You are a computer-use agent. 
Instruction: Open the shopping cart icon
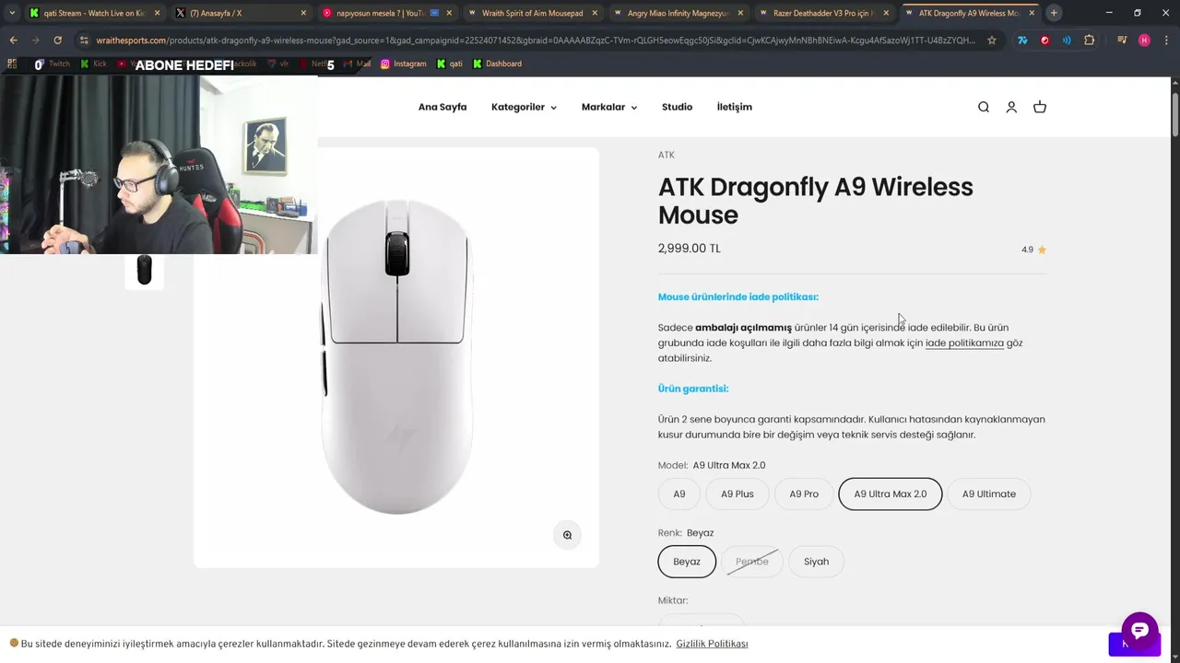coord(1040,107)
